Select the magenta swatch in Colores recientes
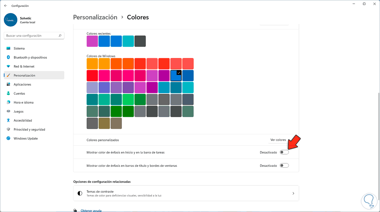The image size is (380, 212). [92, 41]
